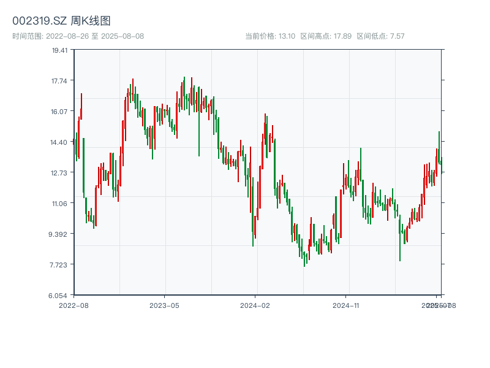Click the x-axis label 2024-02
Image resolution: width=490 pixels, height=368 pixels.
255,305
